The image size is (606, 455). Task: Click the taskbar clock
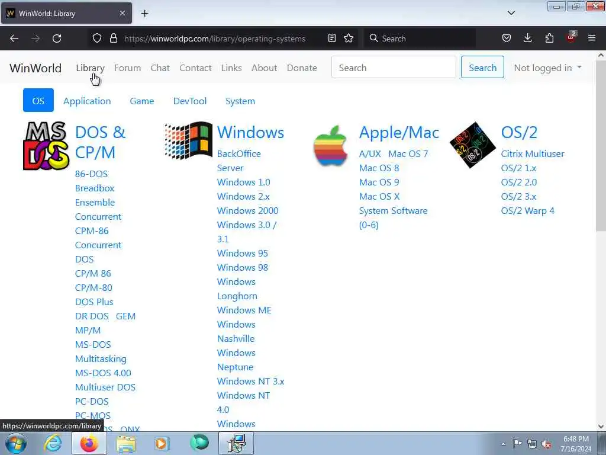(576, 444)
